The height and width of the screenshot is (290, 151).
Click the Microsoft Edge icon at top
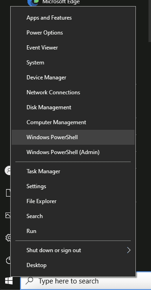(33, 2)
